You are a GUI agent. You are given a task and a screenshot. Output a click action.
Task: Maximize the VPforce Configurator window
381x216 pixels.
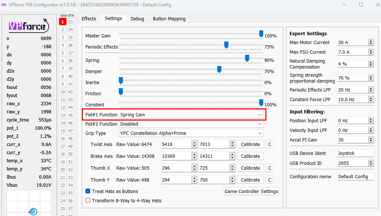[361, 4]
